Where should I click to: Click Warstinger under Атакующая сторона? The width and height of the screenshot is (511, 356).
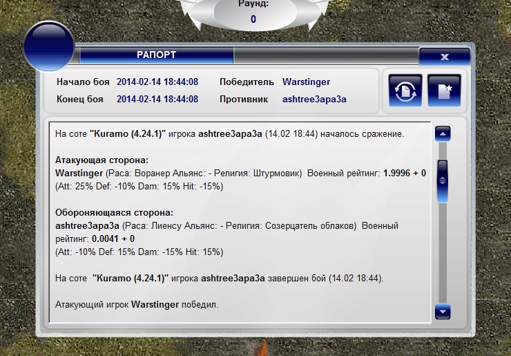tap(79, 172)
